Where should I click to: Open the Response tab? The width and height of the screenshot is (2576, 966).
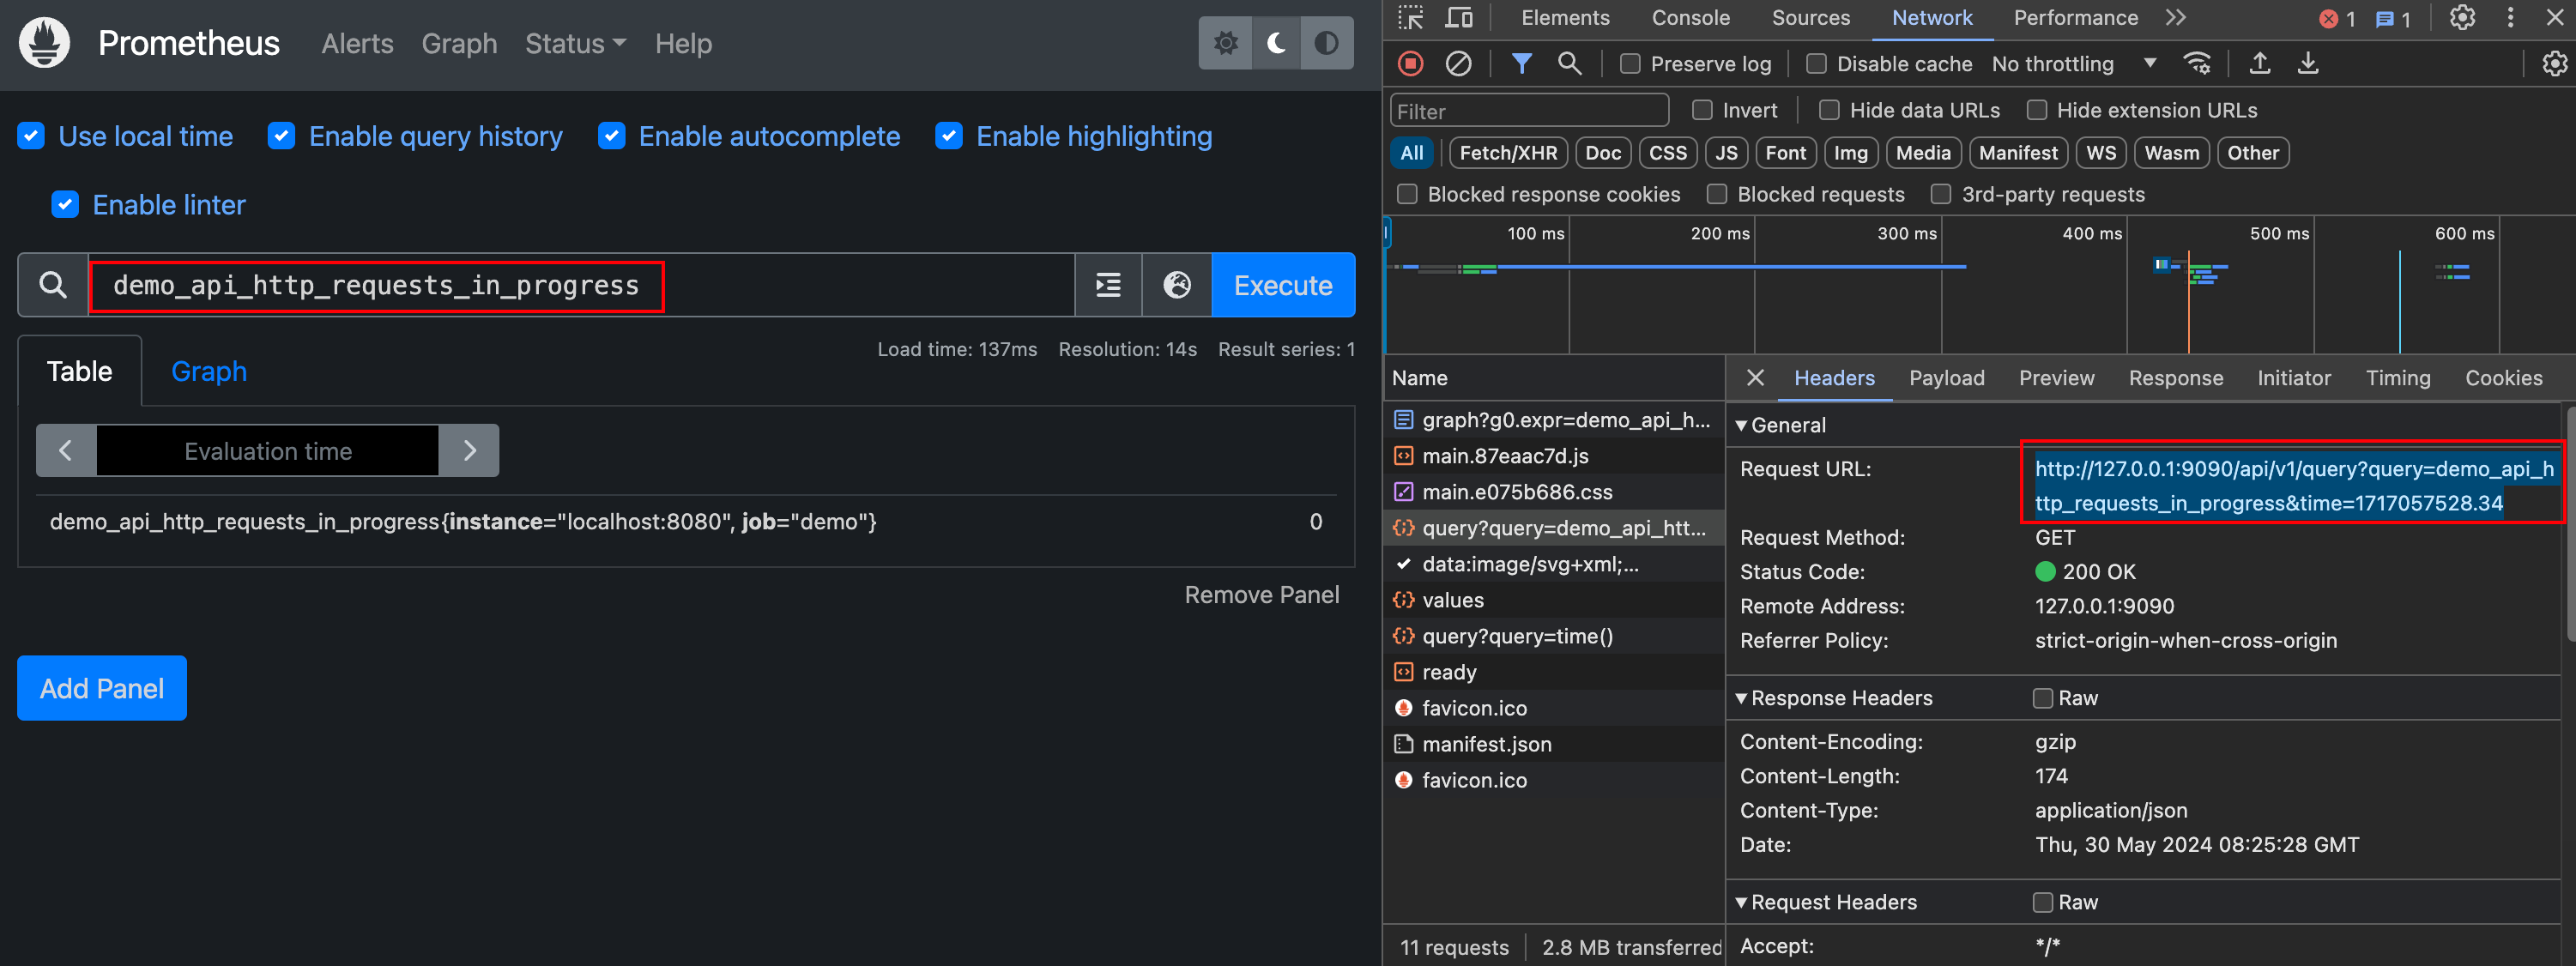2175,378
